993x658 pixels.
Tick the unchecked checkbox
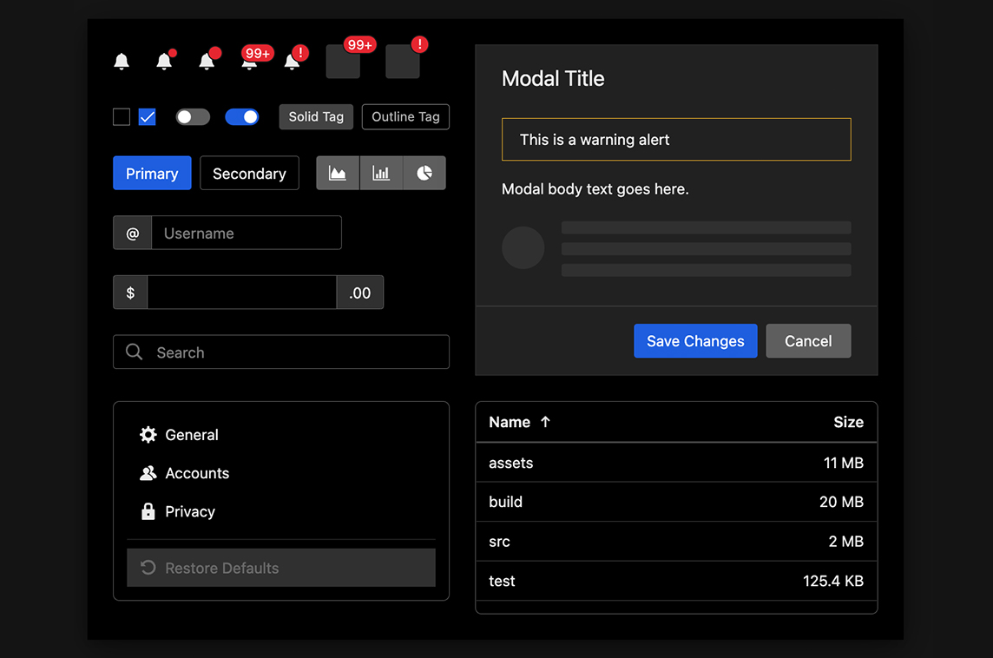[122, 117]
